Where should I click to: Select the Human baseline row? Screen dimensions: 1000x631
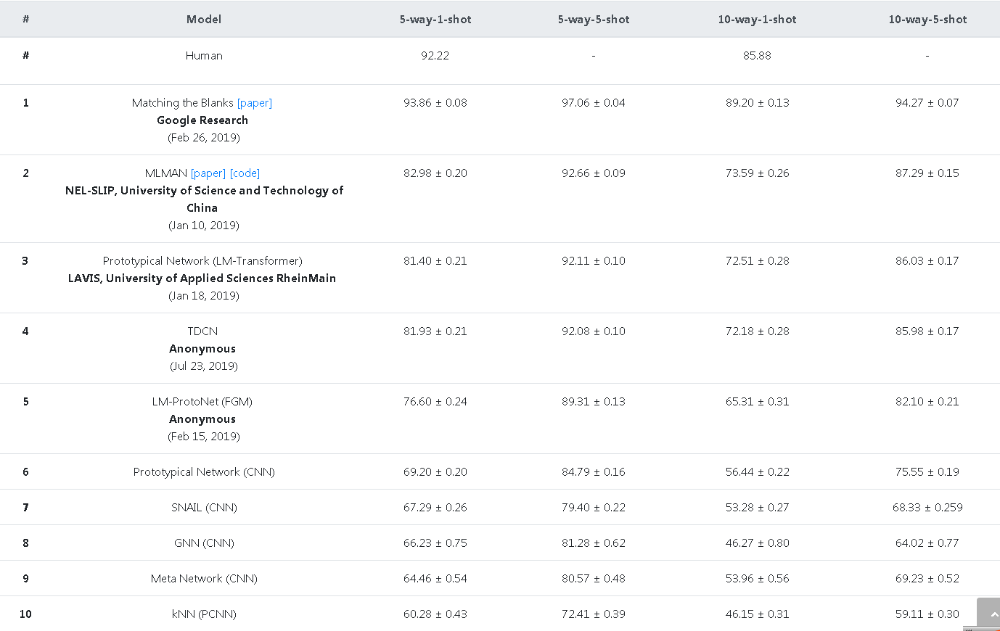coord(204,55)
